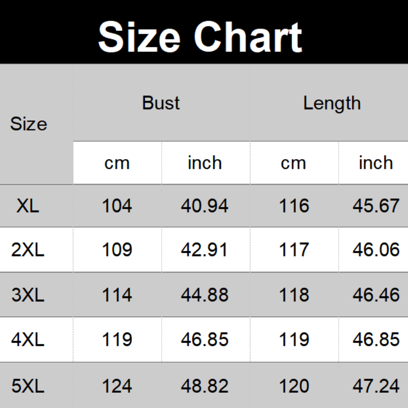Click the Length inch subheader

click(375, 163)
